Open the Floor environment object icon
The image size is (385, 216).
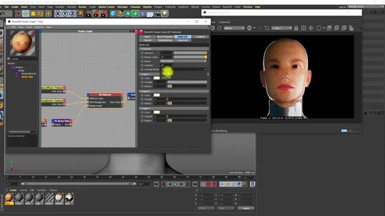(150, 14)
